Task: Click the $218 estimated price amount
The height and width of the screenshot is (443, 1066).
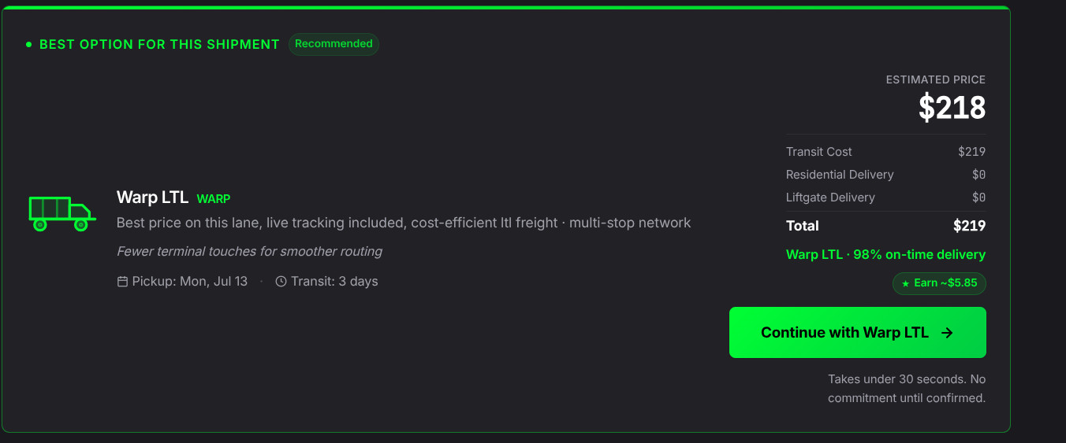Action: (x=952, y=107)
